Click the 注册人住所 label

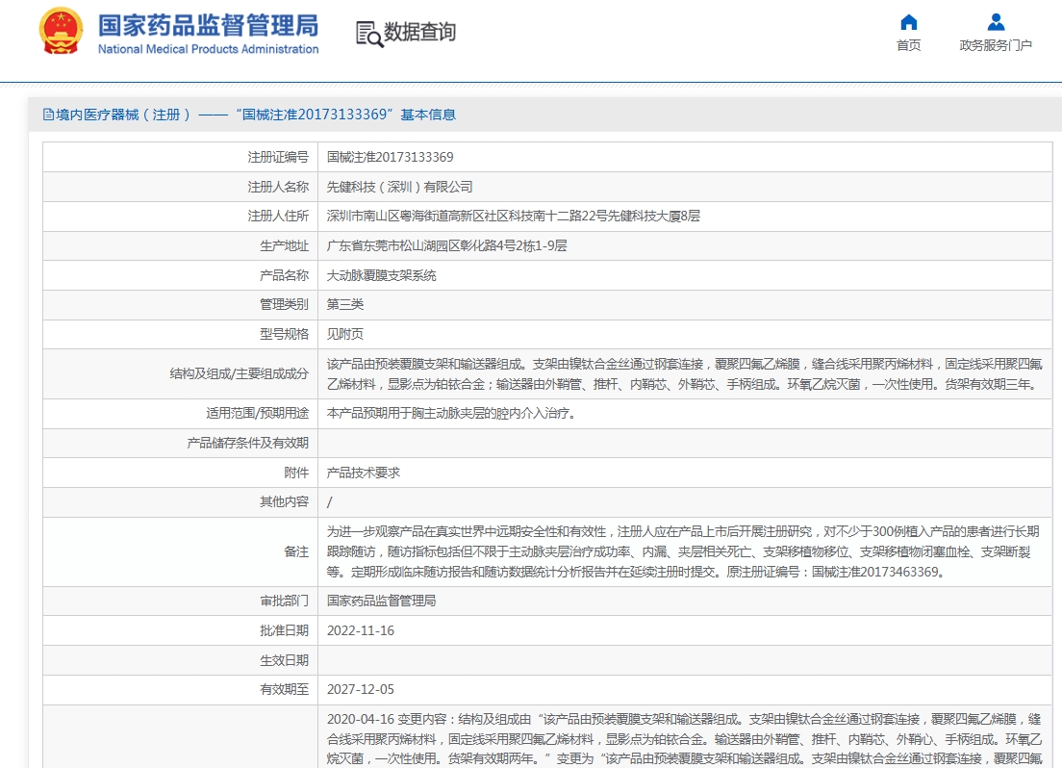(278, 217)
